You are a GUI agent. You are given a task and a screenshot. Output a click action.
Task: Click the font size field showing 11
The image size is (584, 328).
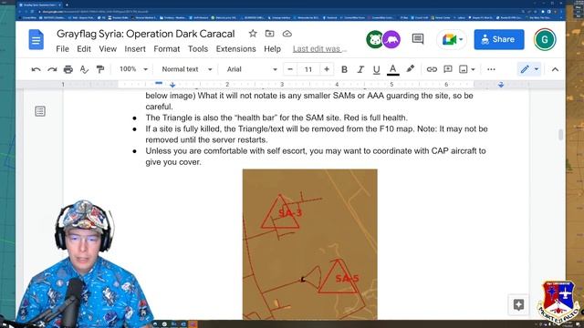[308, 69]
